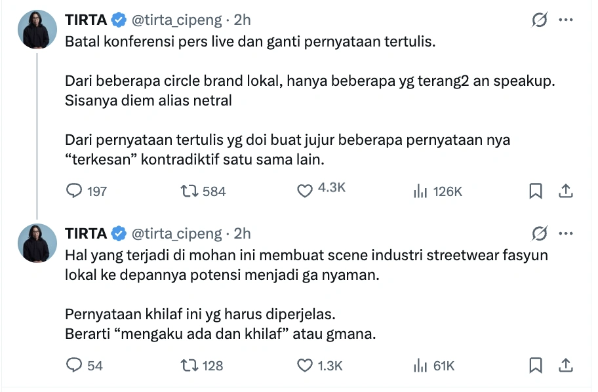
Task: Open Grok analysis on the first tweet
Action: 538,20
